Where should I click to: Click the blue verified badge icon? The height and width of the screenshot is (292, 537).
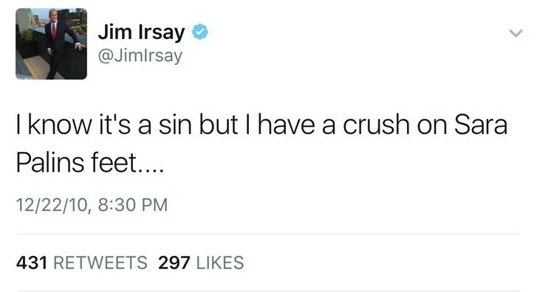199,32
